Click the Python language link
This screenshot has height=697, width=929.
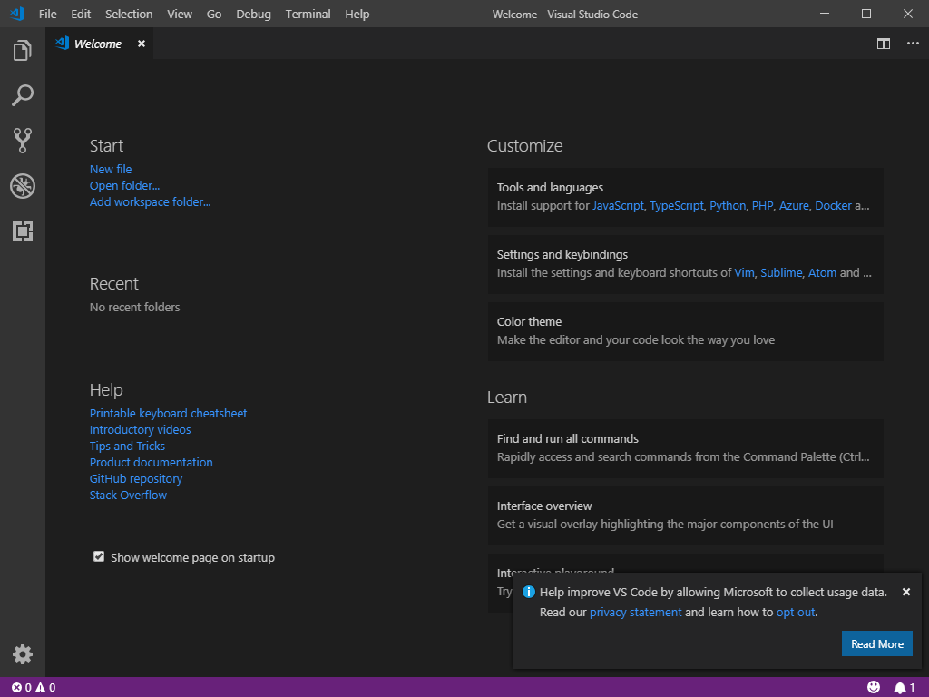coord(728,206)
